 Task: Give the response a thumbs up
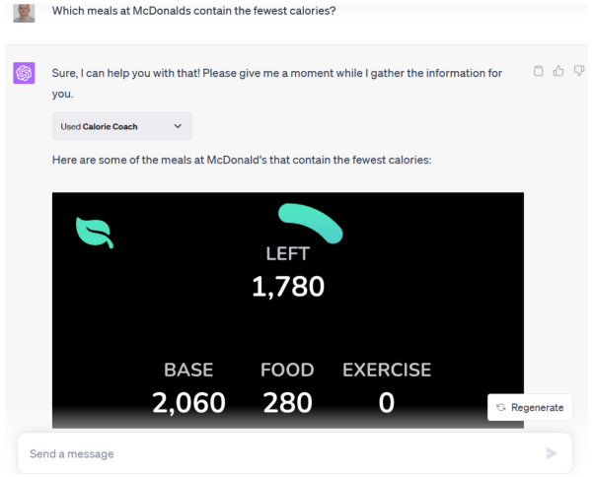[558, 71]
